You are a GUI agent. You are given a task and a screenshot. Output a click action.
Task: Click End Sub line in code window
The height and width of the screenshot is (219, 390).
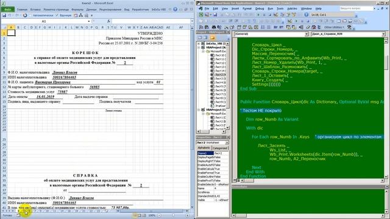(x=248, y=89)
